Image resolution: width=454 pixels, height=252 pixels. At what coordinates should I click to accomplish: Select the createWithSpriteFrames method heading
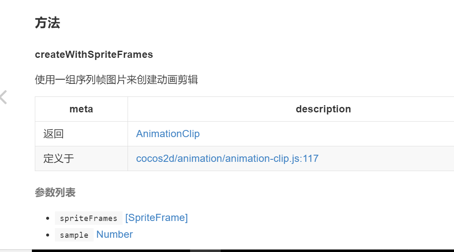tap(94, 55)
